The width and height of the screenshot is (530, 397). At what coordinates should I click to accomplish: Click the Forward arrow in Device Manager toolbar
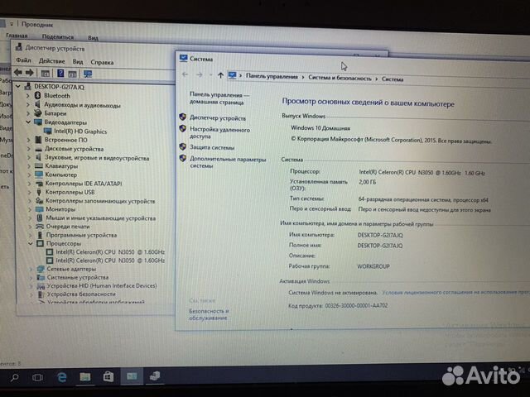[x=30, y=73]
